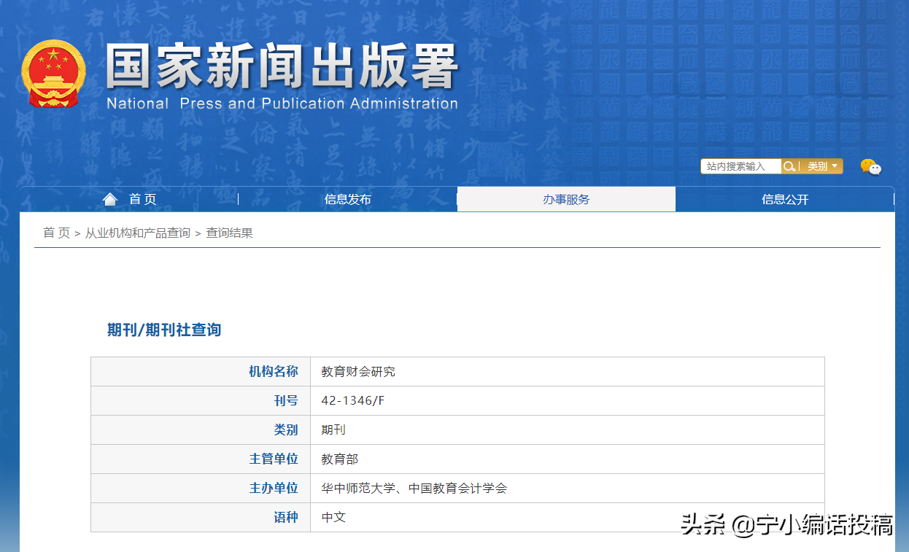
Task: Select the 教育财会研究 value
Action: [358, 372]
